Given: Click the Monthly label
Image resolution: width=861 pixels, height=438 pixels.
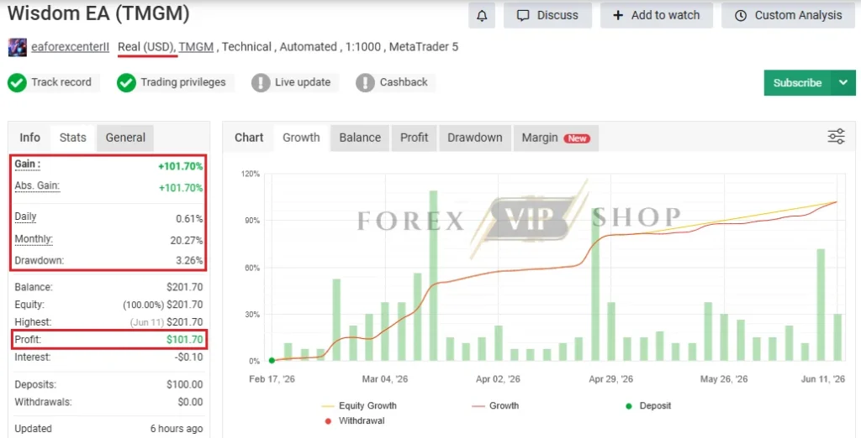Looking at the screenshot, I should (34, 239).
